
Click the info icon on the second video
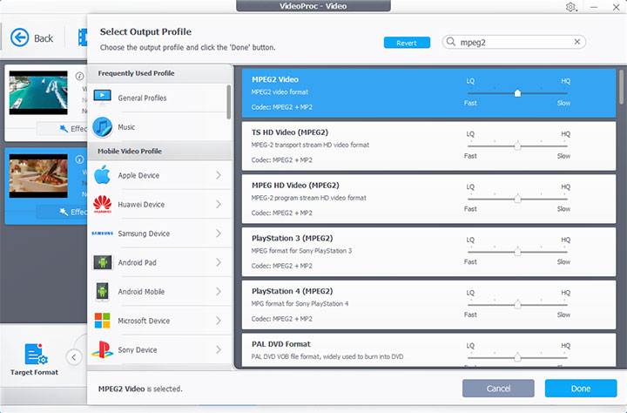coord(79,159)
